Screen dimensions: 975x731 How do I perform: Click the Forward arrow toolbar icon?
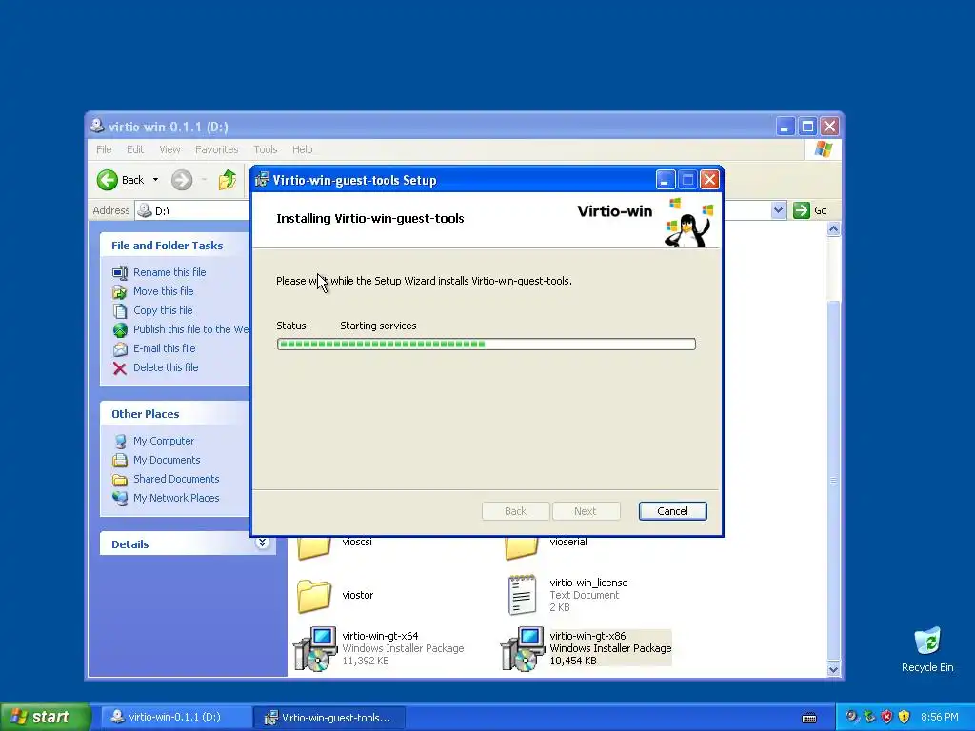182,180
